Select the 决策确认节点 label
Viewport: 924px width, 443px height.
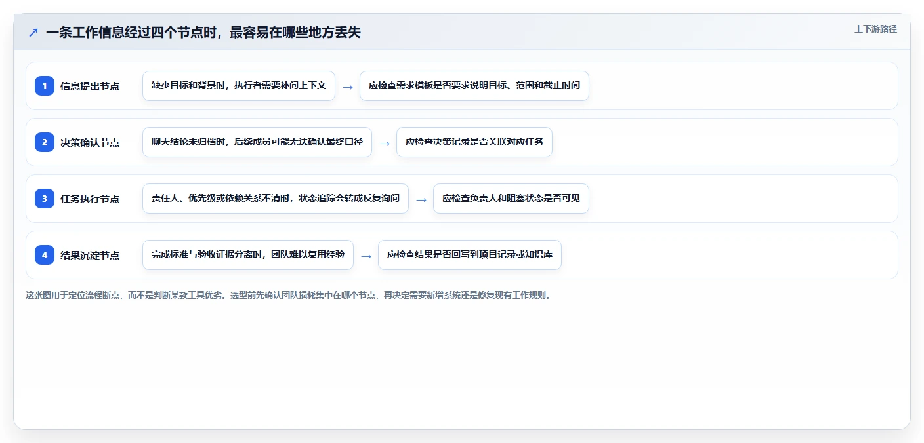click(x=90, y=142)
